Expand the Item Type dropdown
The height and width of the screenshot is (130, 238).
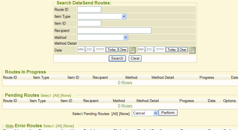coord(102,17)
